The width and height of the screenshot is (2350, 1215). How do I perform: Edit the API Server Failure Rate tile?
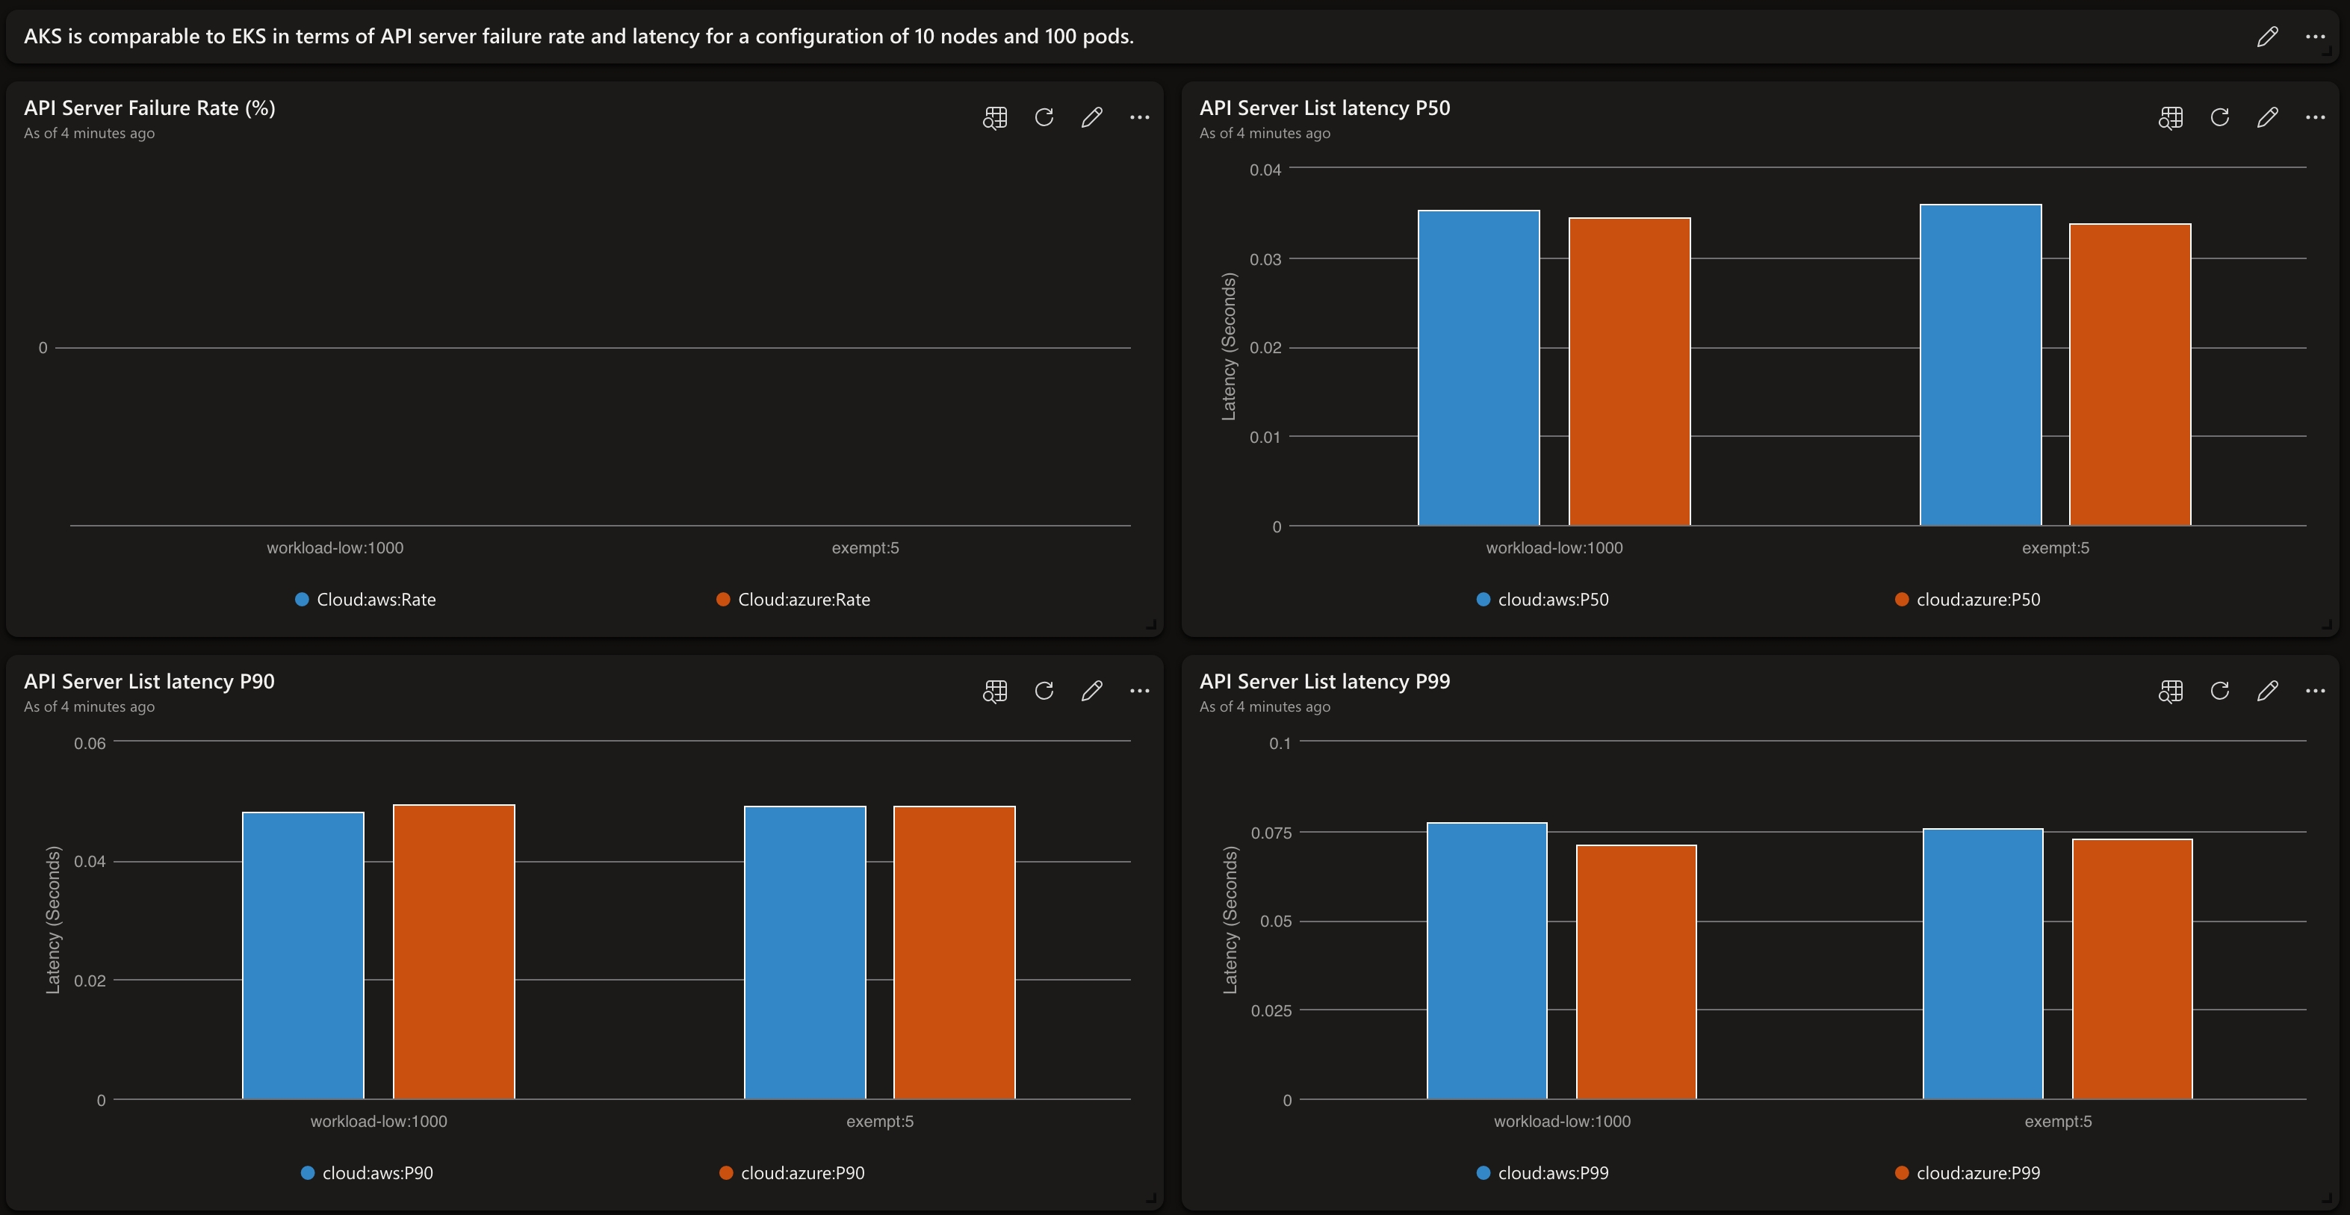(1092, 116)
